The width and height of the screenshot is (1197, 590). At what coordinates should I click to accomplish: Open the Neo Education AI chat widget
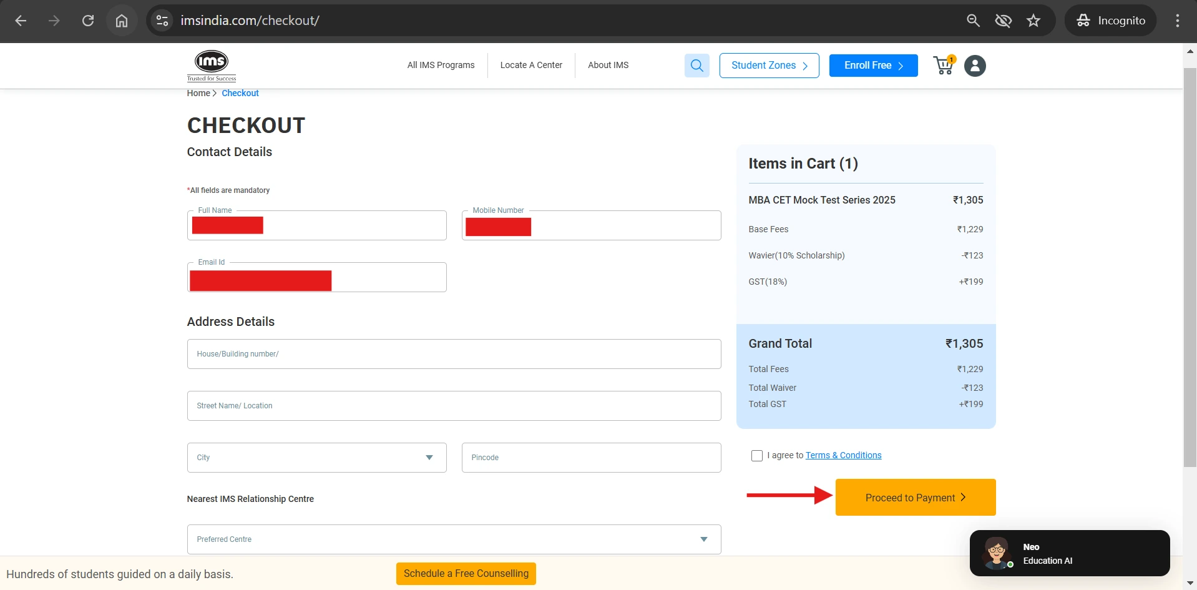tap(1069, 553)
